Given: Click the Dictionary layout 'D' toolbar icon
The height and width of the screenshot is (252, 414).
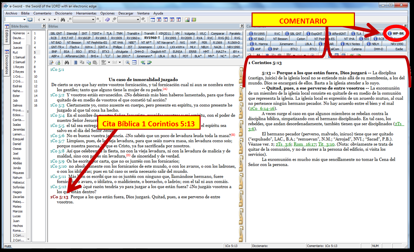Looking at the screenshot, I should click(172, 20).
